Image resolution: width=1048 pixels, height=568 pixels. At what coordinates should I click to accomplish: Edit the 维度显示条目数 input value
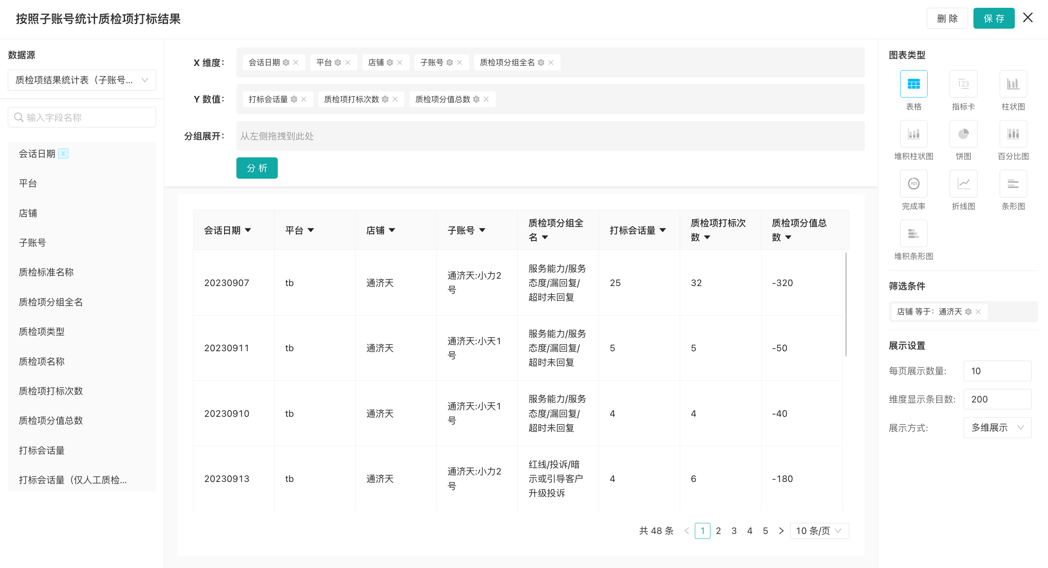click(997, 400)
